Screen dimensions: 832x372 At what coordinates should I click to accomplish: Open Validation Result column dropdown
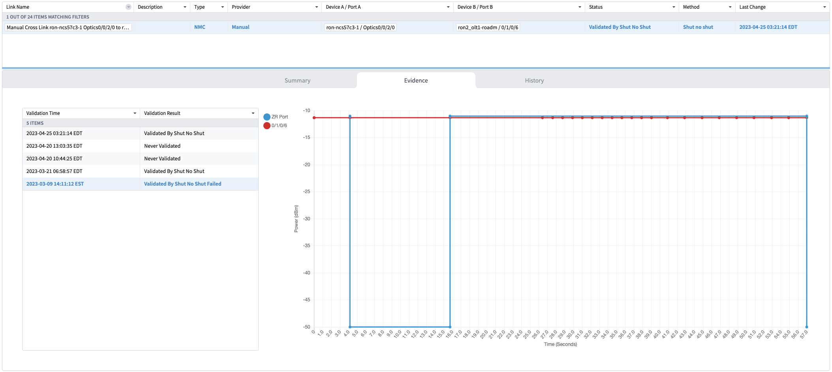253,113
